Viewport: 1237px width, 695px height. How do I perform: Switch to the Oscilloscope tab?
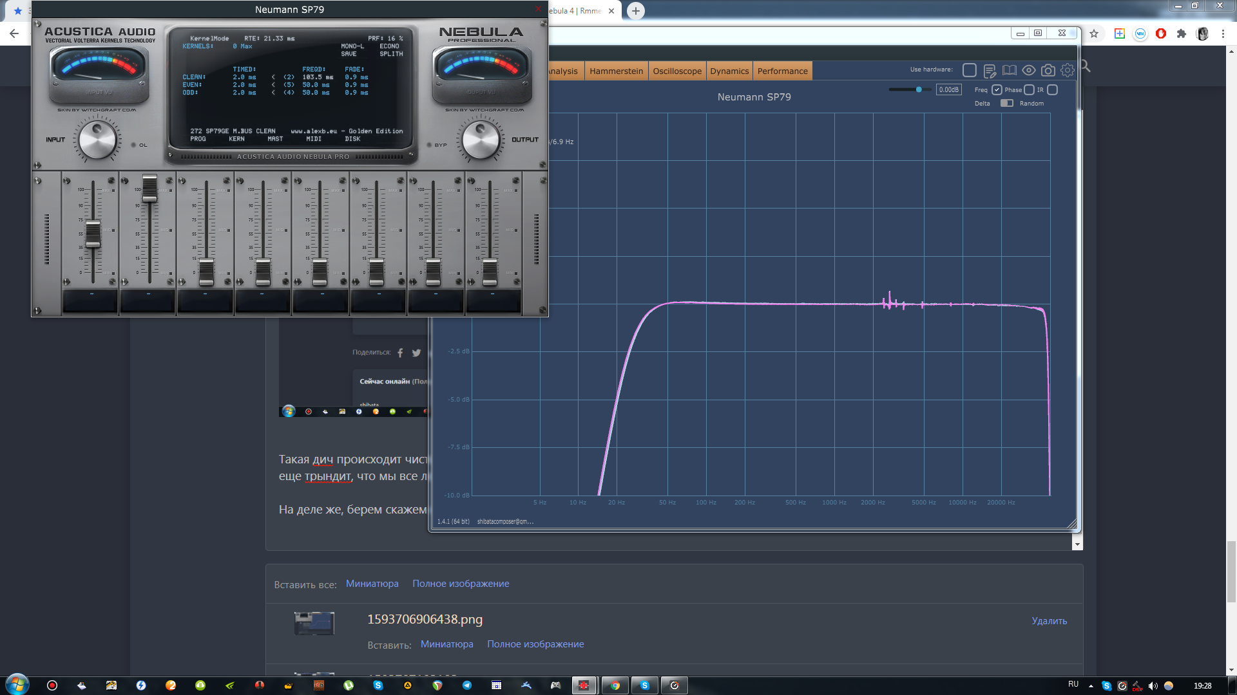tap(677, 71)
